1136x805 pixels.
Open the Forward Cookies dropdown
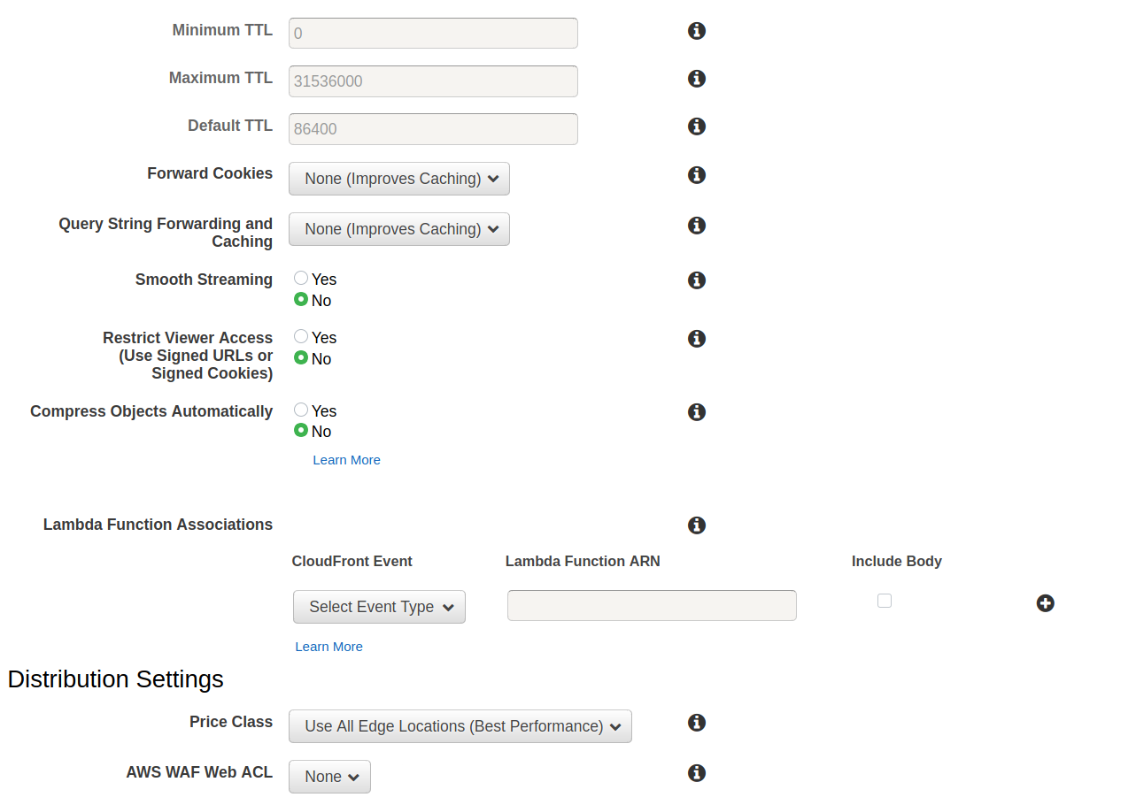[399, 179]
